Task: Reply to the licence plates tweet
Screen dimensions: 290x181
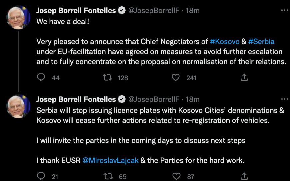Action: 41,176
